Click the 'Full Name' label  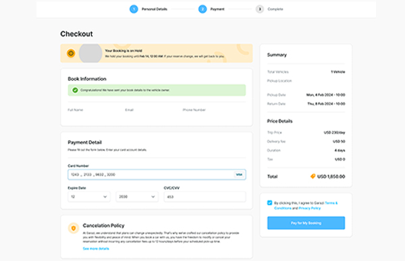click(76, 110)
